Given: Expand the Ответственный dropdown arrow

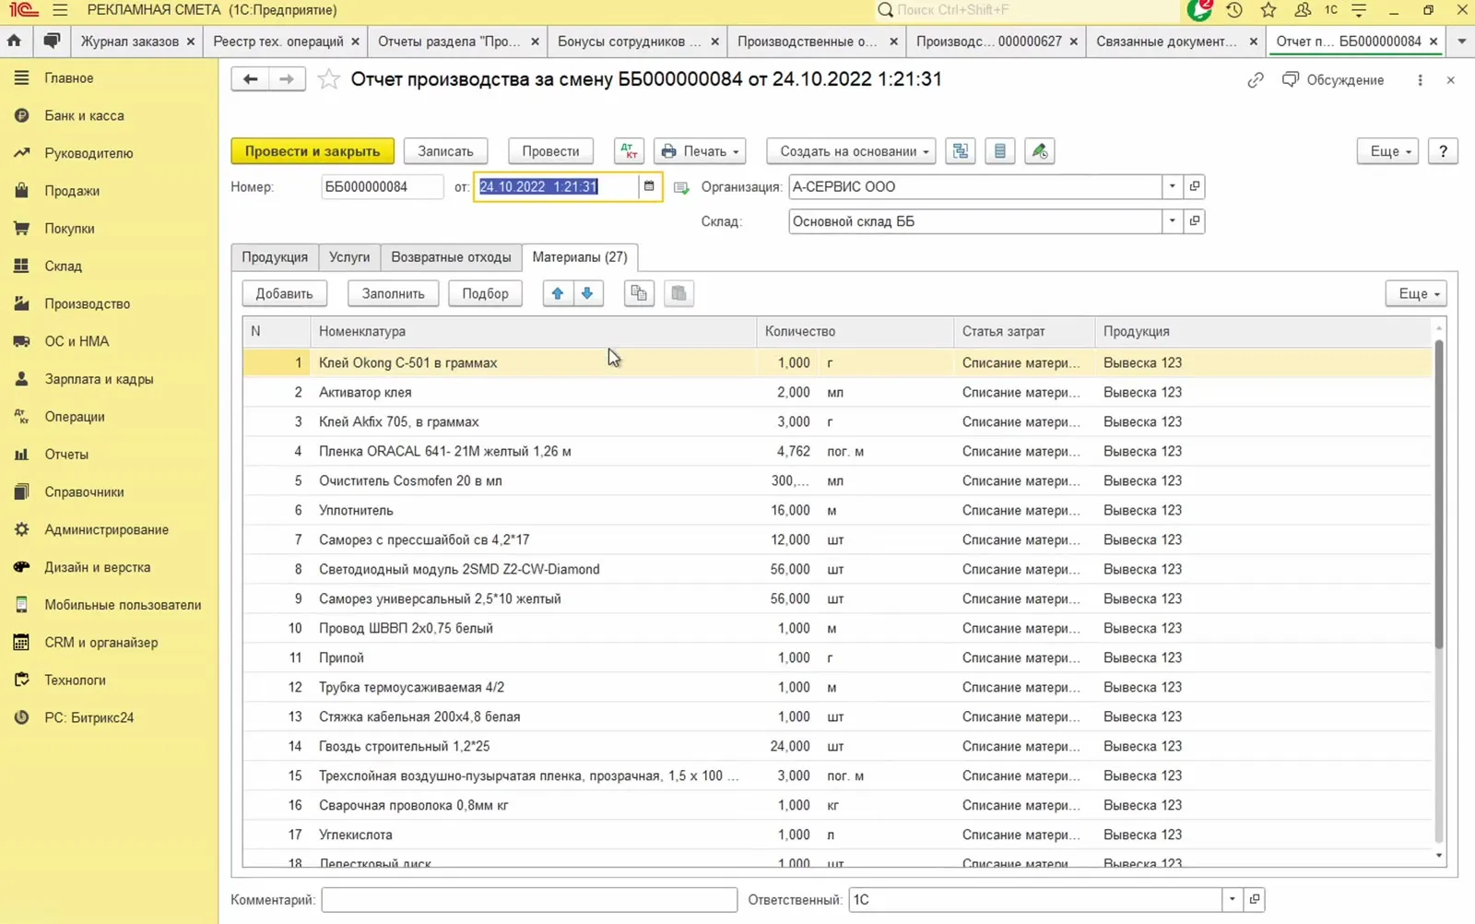Looking at the screenshot, I should click(1232, 899).
